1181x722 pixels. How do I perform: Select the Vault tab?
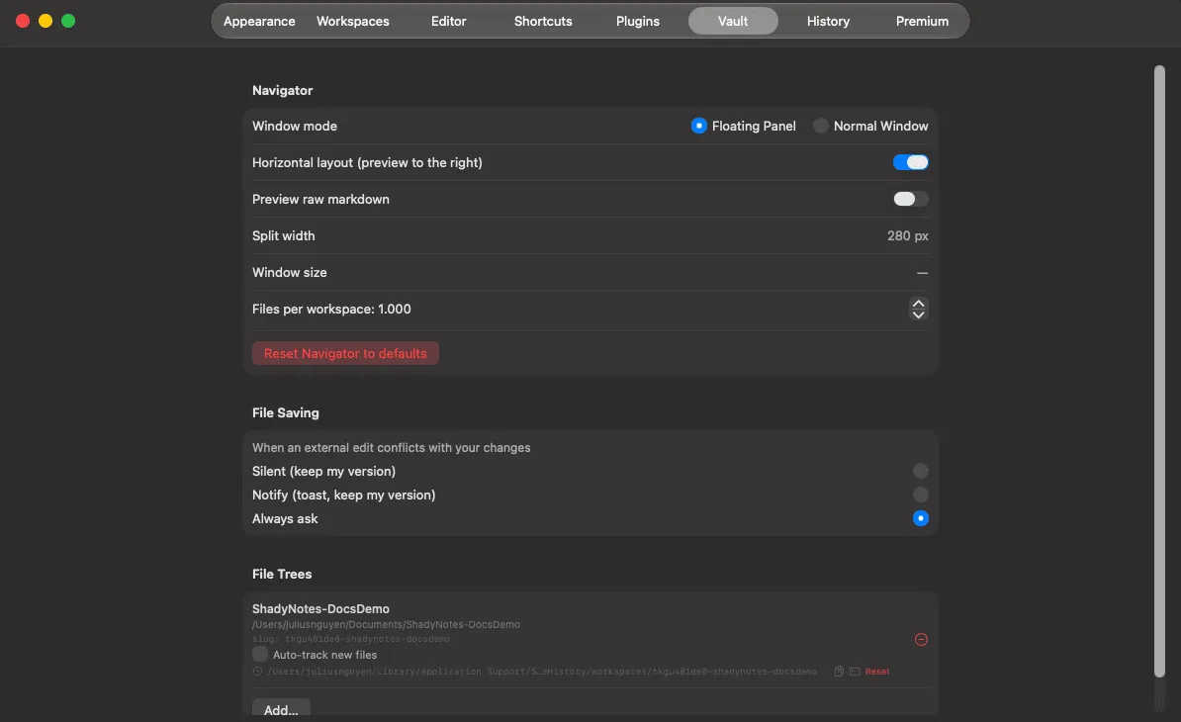click(x=733, y=21)
